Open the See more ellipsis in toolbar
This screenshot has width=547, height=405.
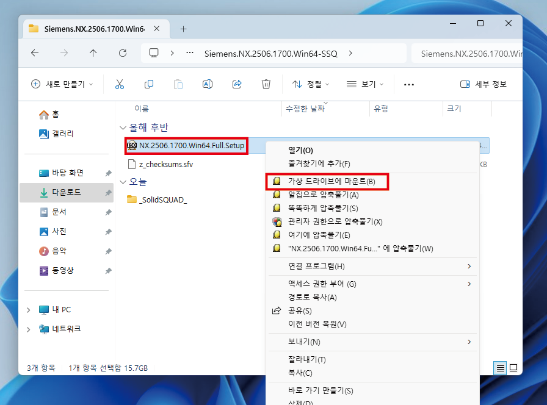coord(409,84)
